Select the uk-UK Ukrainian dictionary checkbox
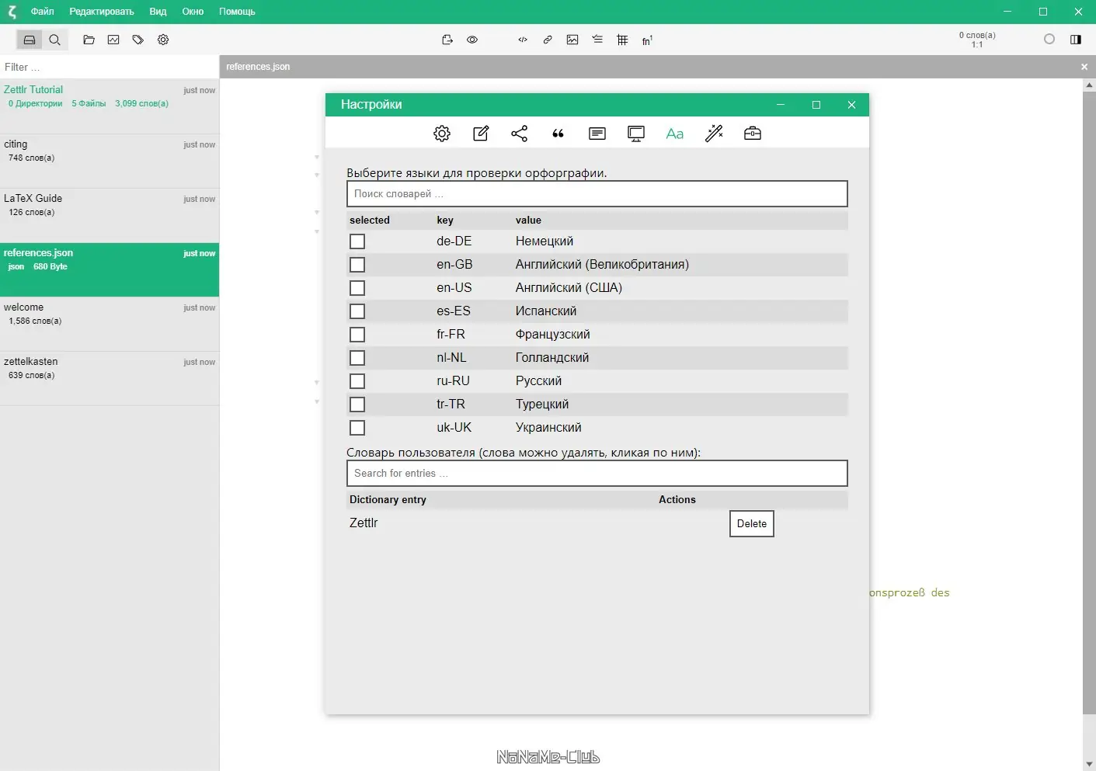Image resolution: width=1096 pixels, height=771 pixels. coord(357,428)
